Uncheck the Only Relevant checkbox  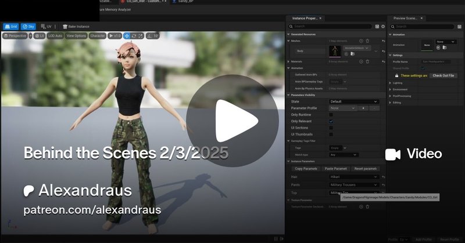click(331, 121)
